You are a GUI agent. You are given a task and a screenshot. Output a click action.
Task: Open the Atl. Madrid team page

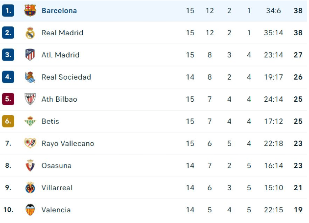[61, 55]
